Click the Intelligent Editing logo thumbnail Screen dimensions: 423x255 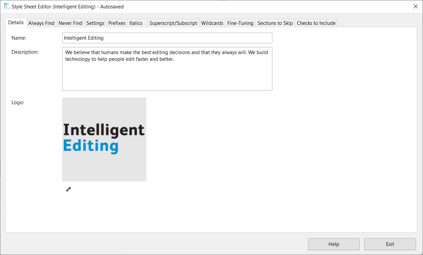click(104, 139)
